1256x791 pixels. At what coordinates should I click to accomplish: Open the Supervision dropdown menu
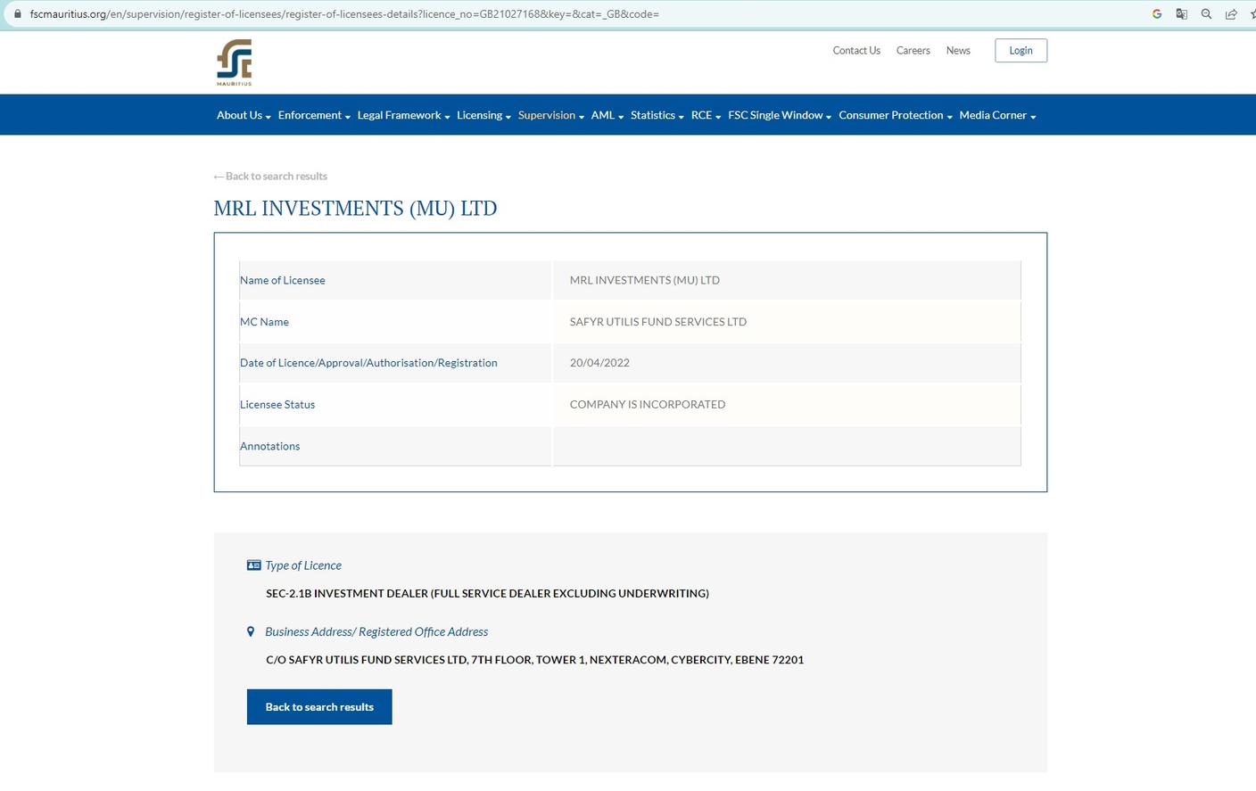pos(551,115)
